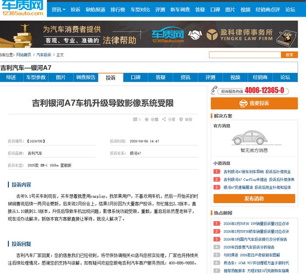Screen dimensions: 306x274
Task: Click the comment count icon under title
Action: coord(135,119)
